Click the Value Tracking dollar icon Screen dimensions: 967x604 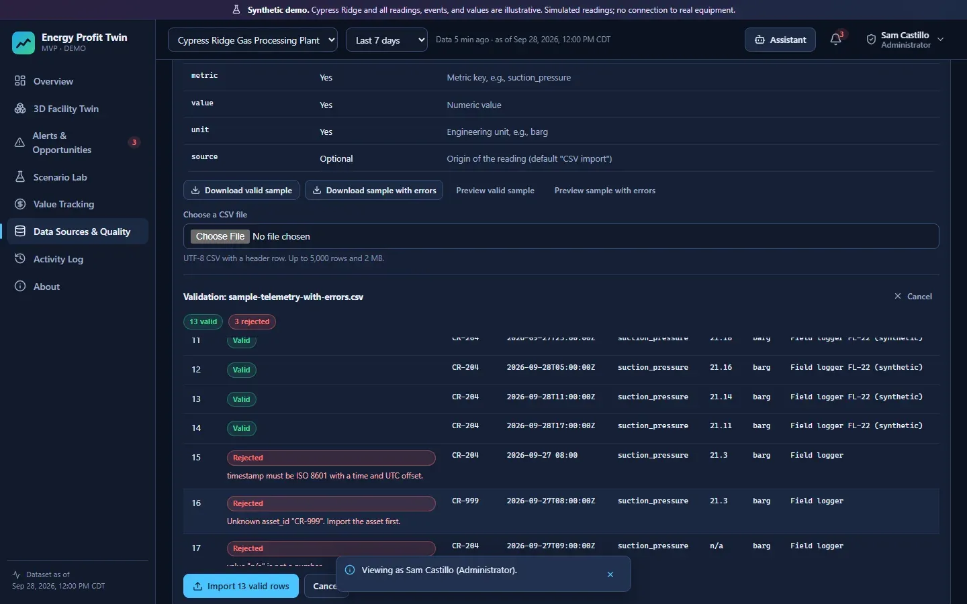(x=20, y=204)
